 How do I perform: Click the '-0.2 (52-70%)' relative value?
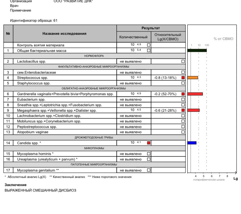tap(165, 94)
